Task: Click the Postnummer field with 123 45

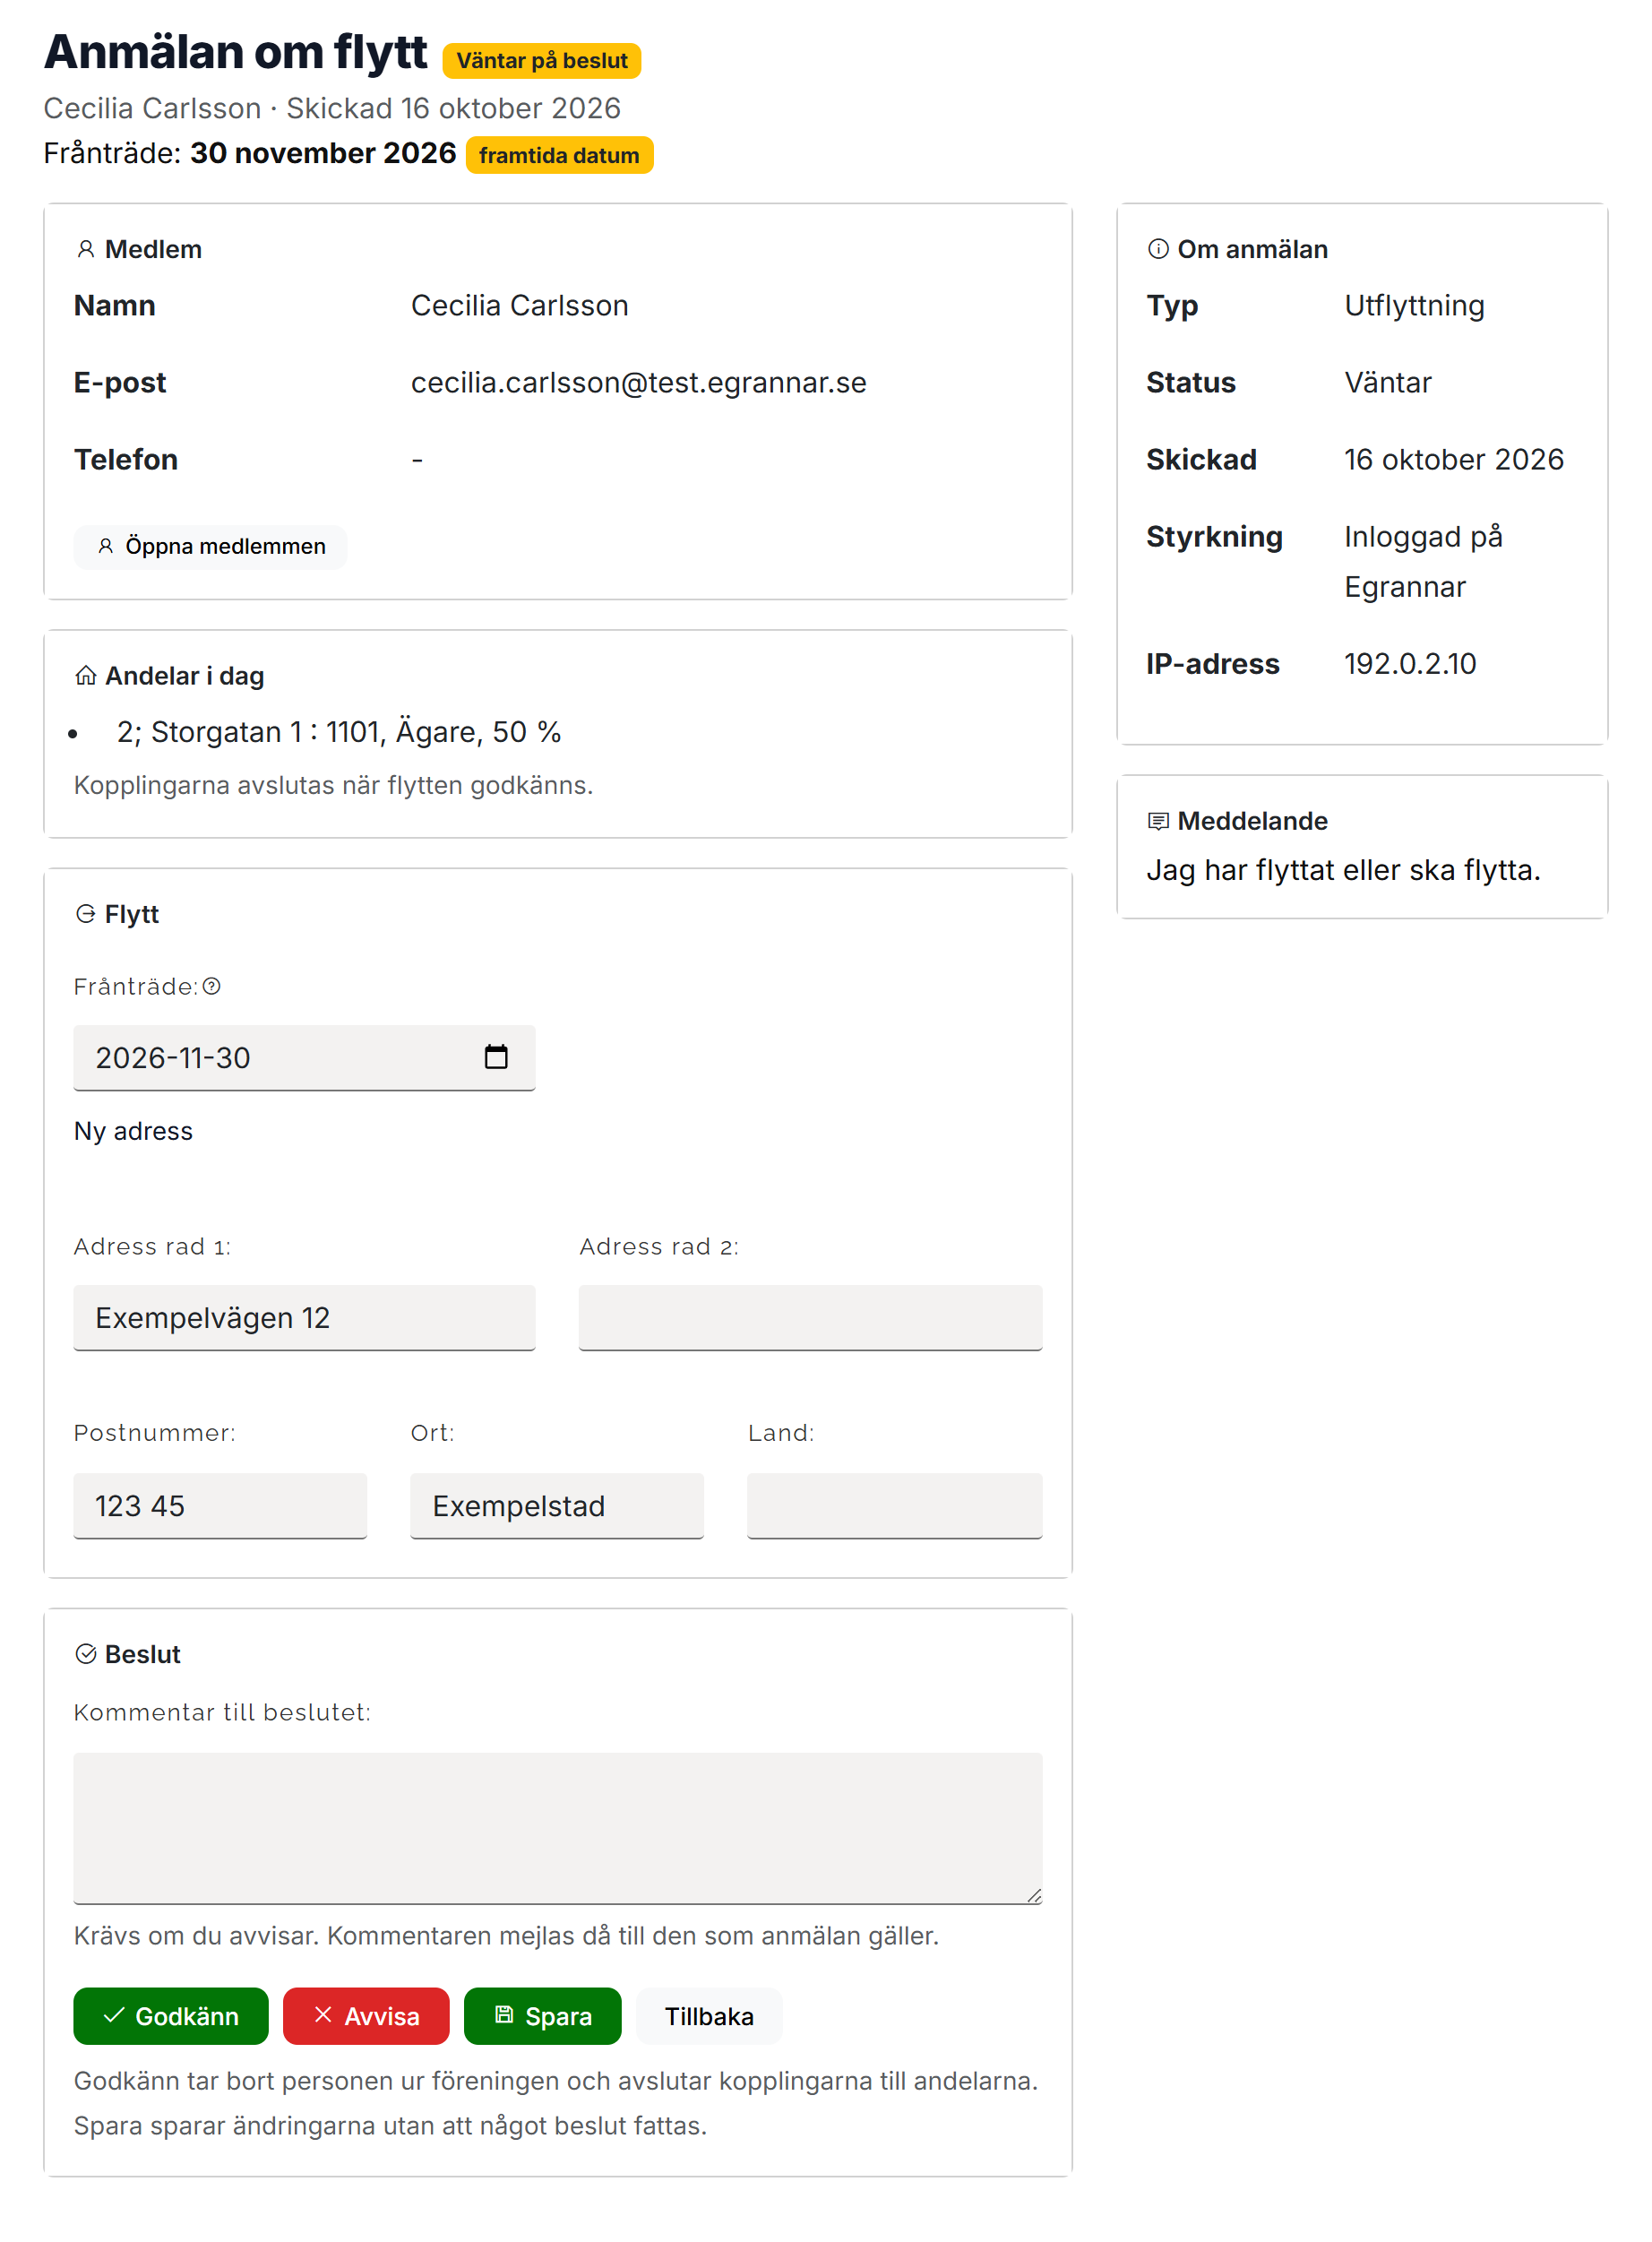Action: [x=220, y=1506]
